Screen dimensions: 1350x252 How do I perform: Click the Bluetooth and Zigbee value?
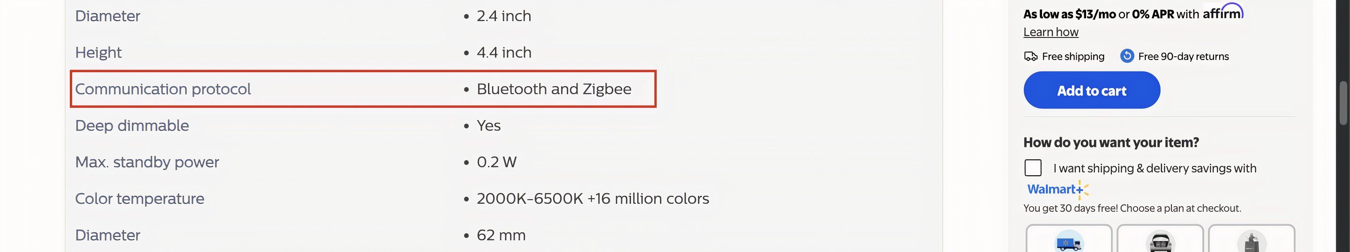click(x=554, y=89)
